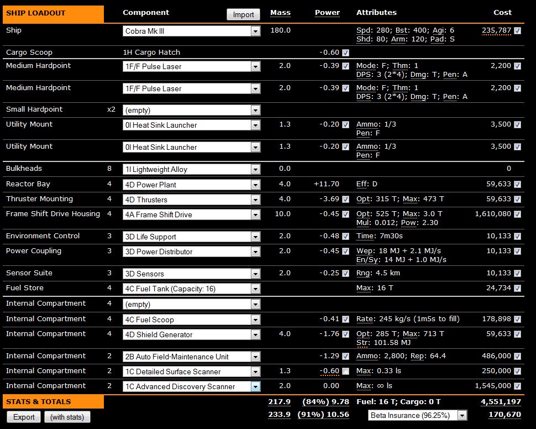Open the 4D Thrusters dropdown
The height and width of the screenshot is (429, 536).
pos(191,200)
